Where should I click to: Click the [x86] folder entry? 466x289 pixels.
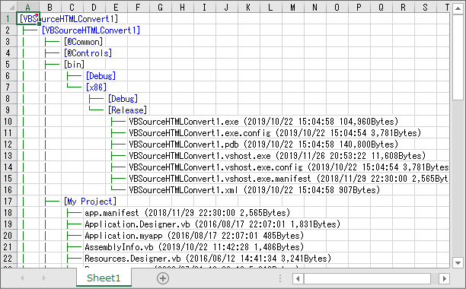pos(96,87)
